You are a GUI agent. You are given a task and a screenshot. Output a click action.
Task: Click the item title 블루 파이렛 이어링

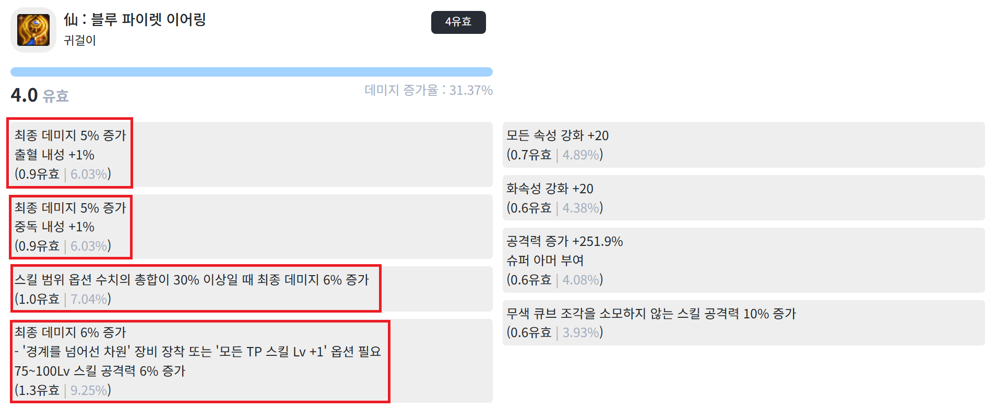135,20
